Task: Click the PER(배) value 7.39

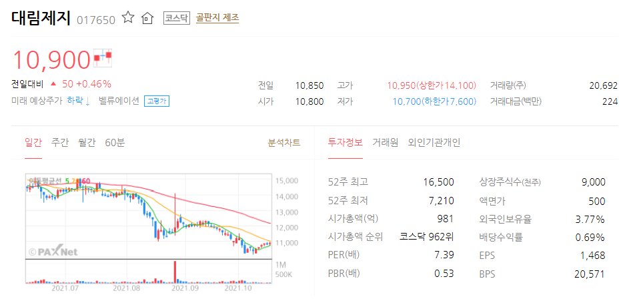Action: tap(444, 256)
